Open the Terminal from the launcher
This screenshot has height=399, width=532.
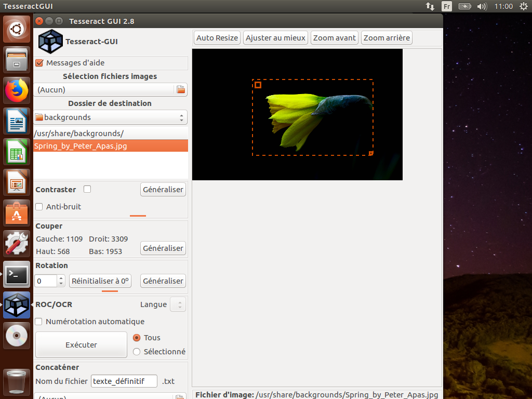click(x=17, y=274)
